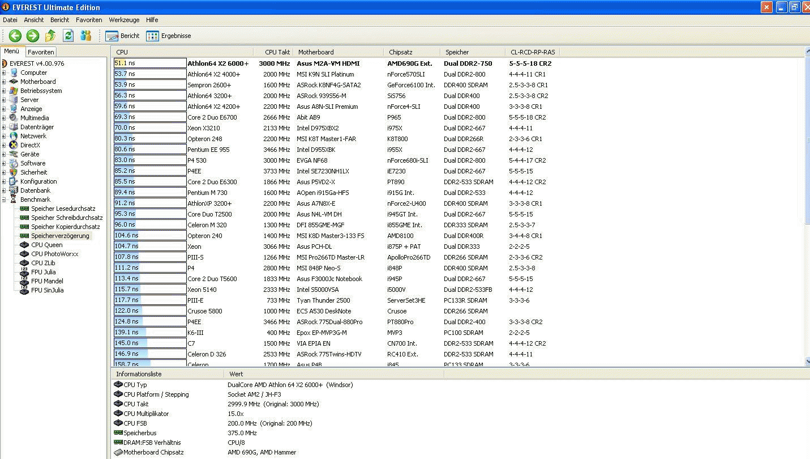Select the 145.0 ns C7 result bar
The image size is (810, 459).
coord(150,343)
